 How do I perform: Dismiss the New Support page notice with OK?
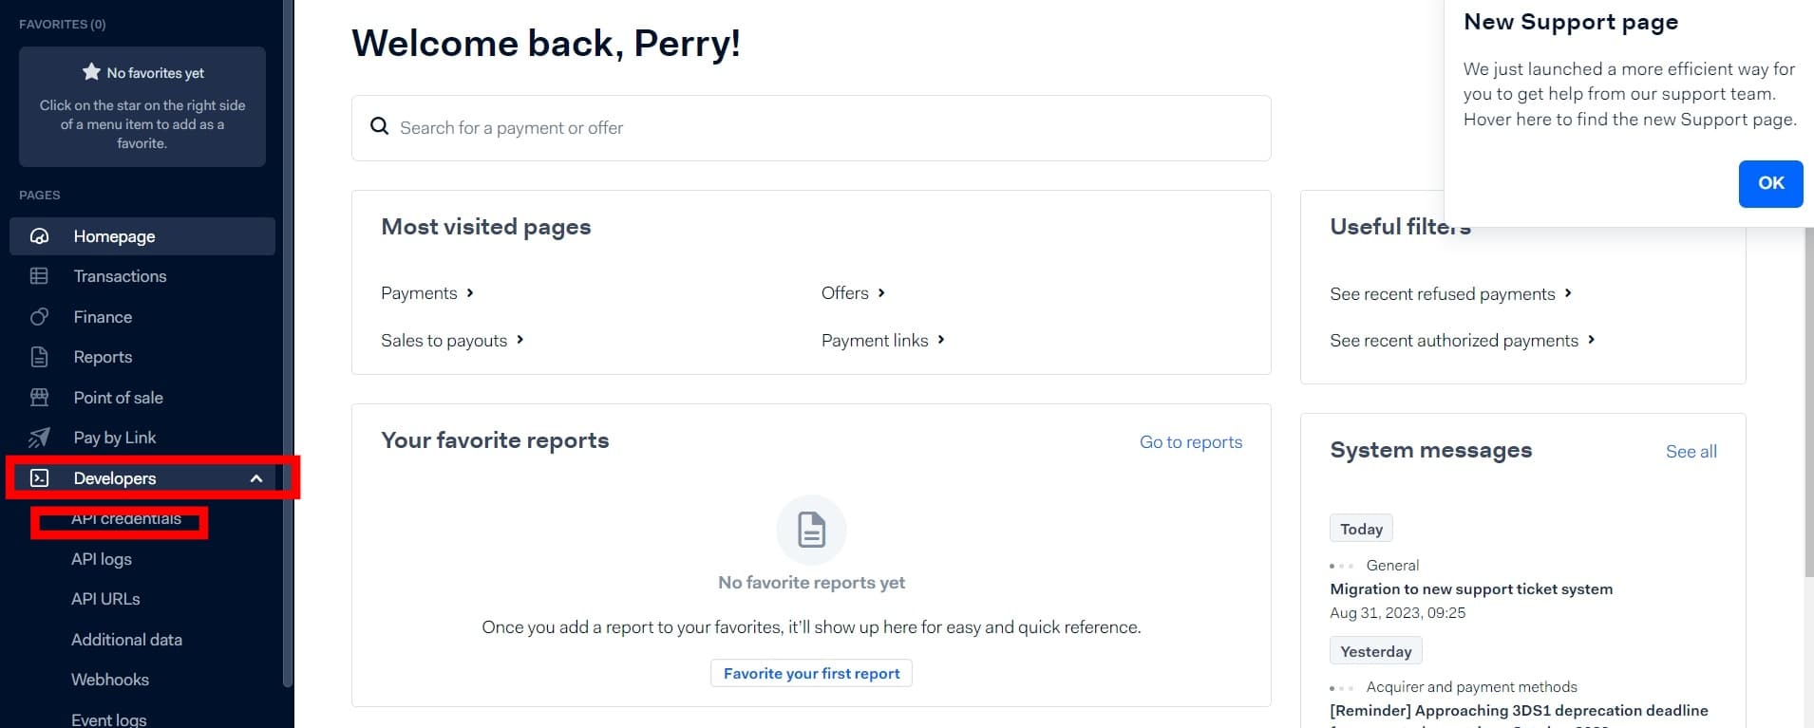click(x=1769, y=183)
